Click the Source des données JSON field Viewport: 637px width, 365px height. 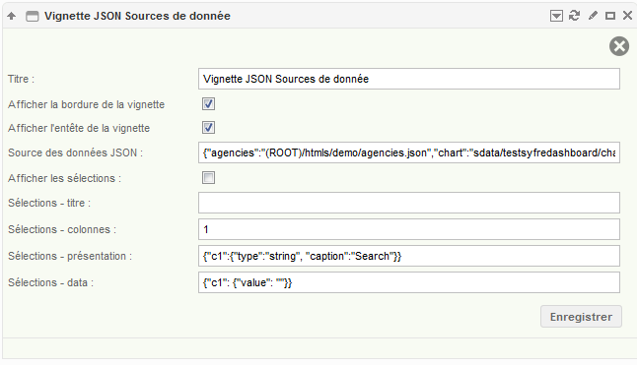point(409,152)
